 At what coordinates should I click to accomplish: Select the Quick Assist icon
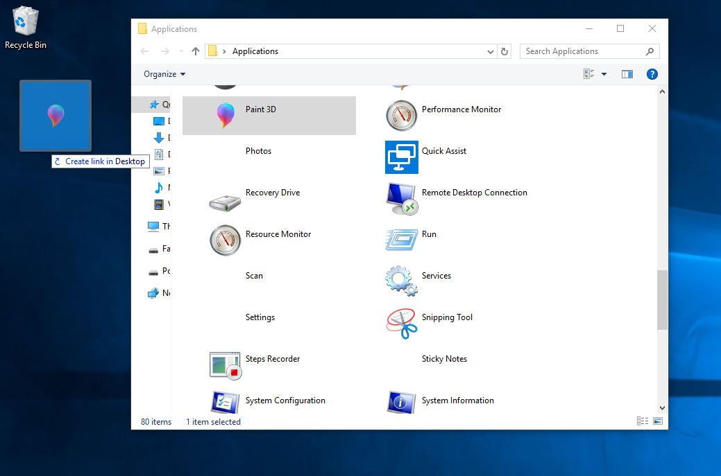[x=401, y=157]
